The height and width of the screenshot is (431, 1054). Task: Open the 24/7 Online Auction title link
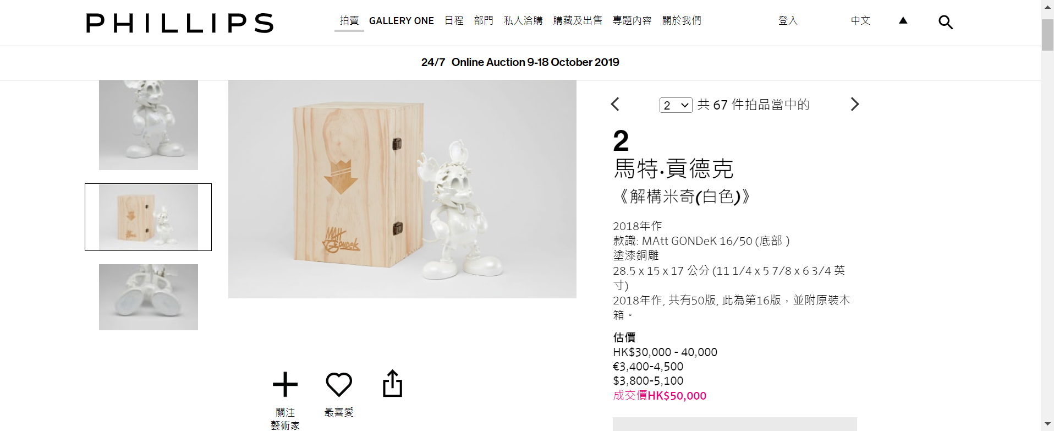coord(520,62)
